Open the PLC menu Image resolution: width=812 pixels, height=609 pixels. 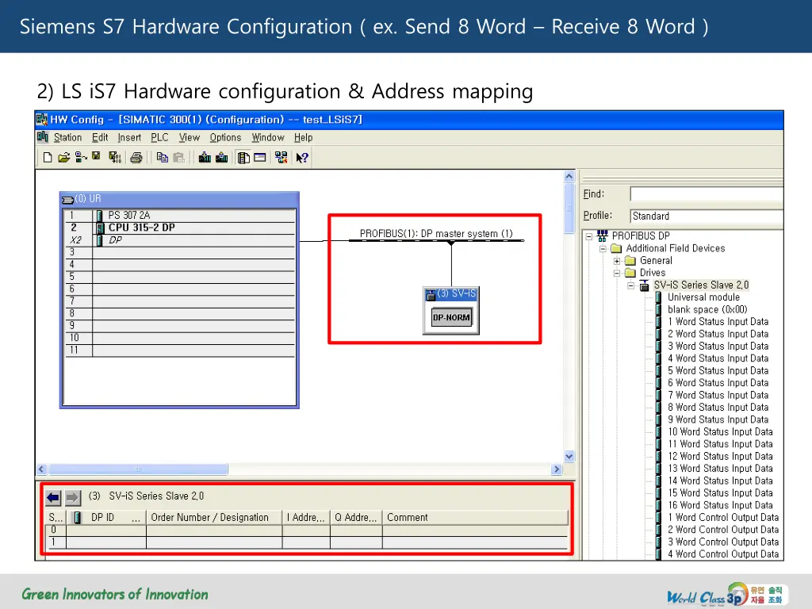(x=159, y=137)
